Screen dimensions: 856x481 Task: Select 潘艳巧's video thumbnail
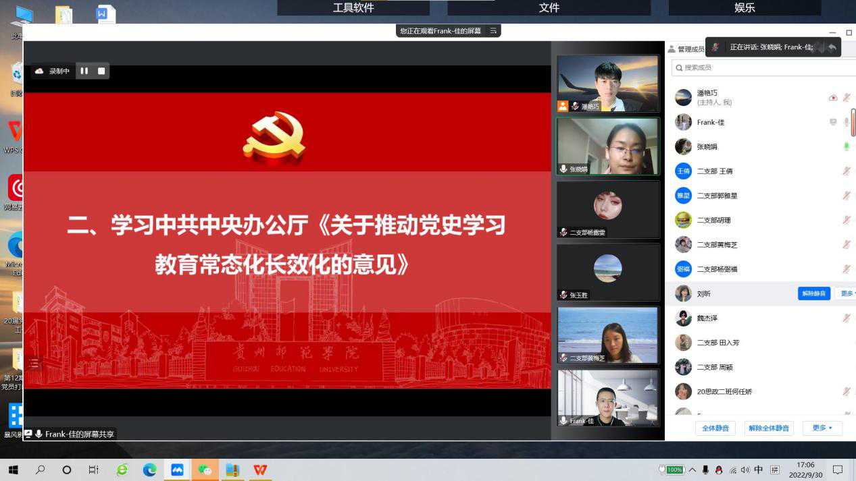tap(607, 84)
